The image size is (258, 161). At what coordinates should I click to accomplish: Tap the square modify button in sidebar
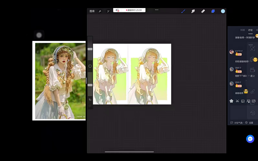pos(90,66)
